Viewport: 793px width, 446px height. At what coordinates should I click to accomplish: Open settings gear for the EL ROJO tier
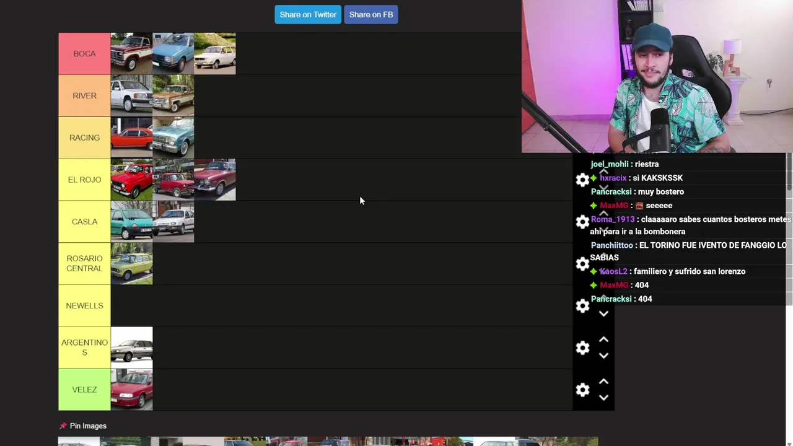pos(582,180)
